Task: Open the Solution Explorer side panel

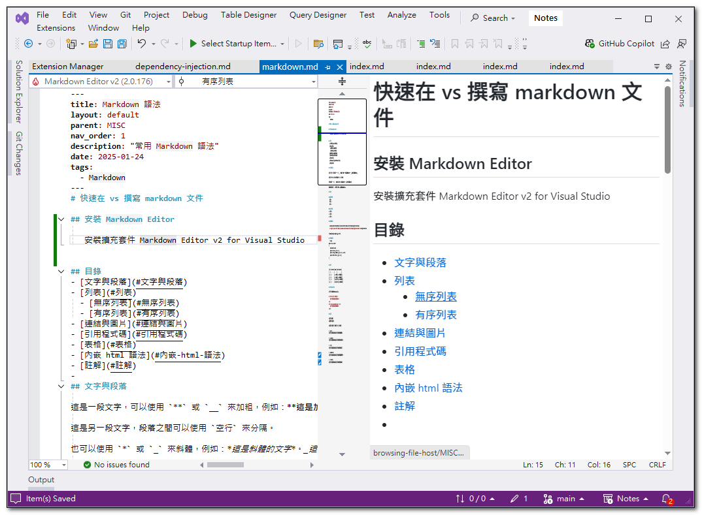Action: [x=18, y=91]
